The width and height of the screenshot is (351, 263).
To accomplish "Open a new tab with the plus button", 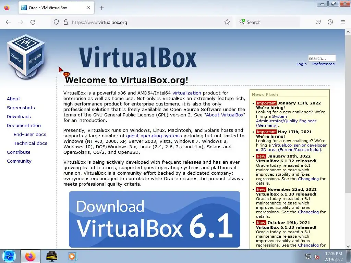I will [x=101, y=8].
